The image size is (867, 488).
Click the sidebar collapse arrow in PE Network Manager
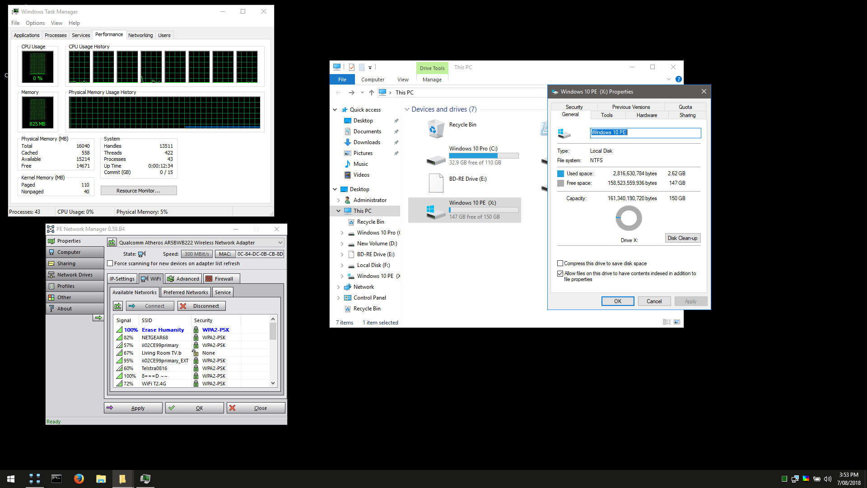(98, 318)
